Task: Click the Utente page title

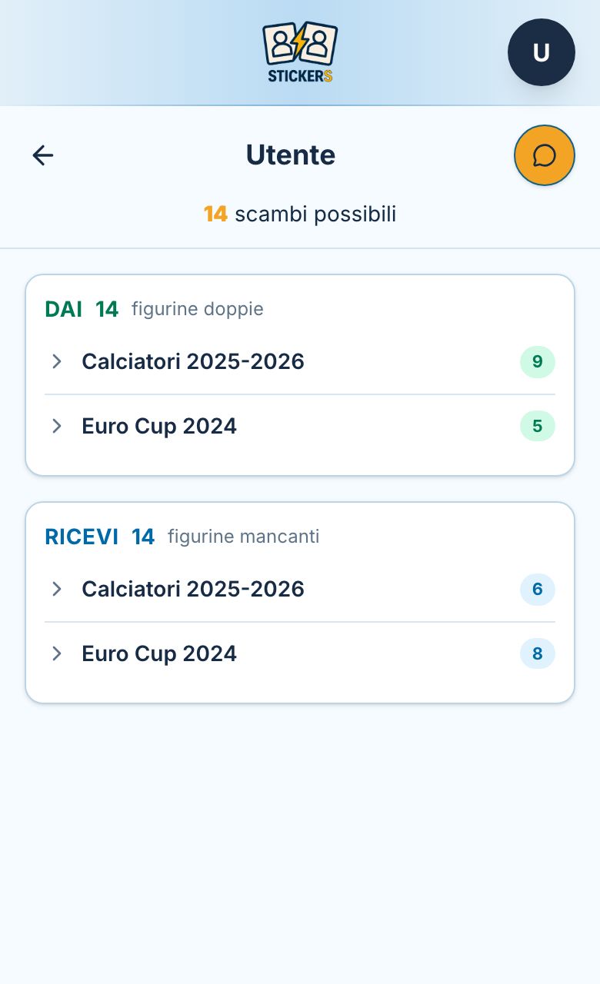Action: (291, 155)
